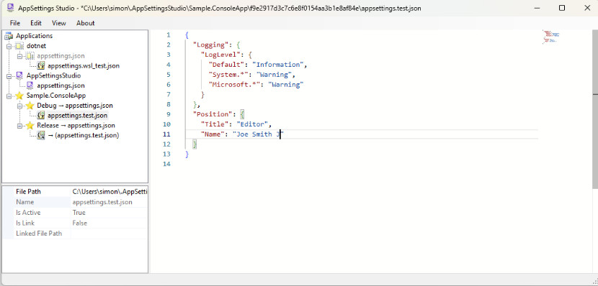This screenshot has width=598, height=286.
Task: Click the appsettings.wsl_test.json file icon
Action: [x=41, y=66]
